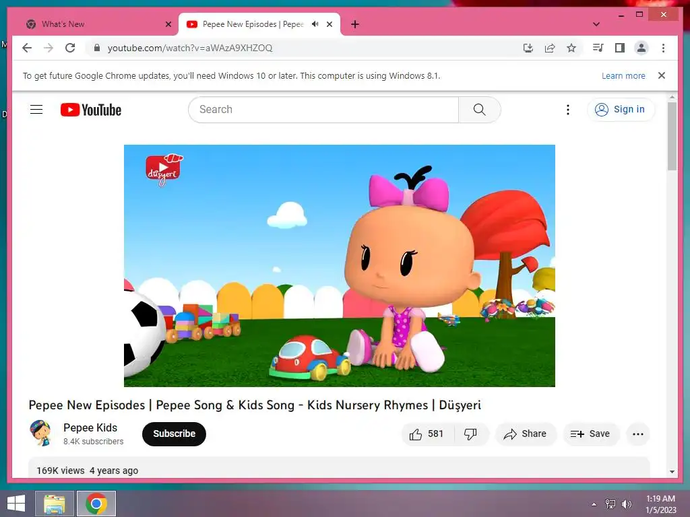Open Chrome's three-dot menu

(x=663, y=48)
